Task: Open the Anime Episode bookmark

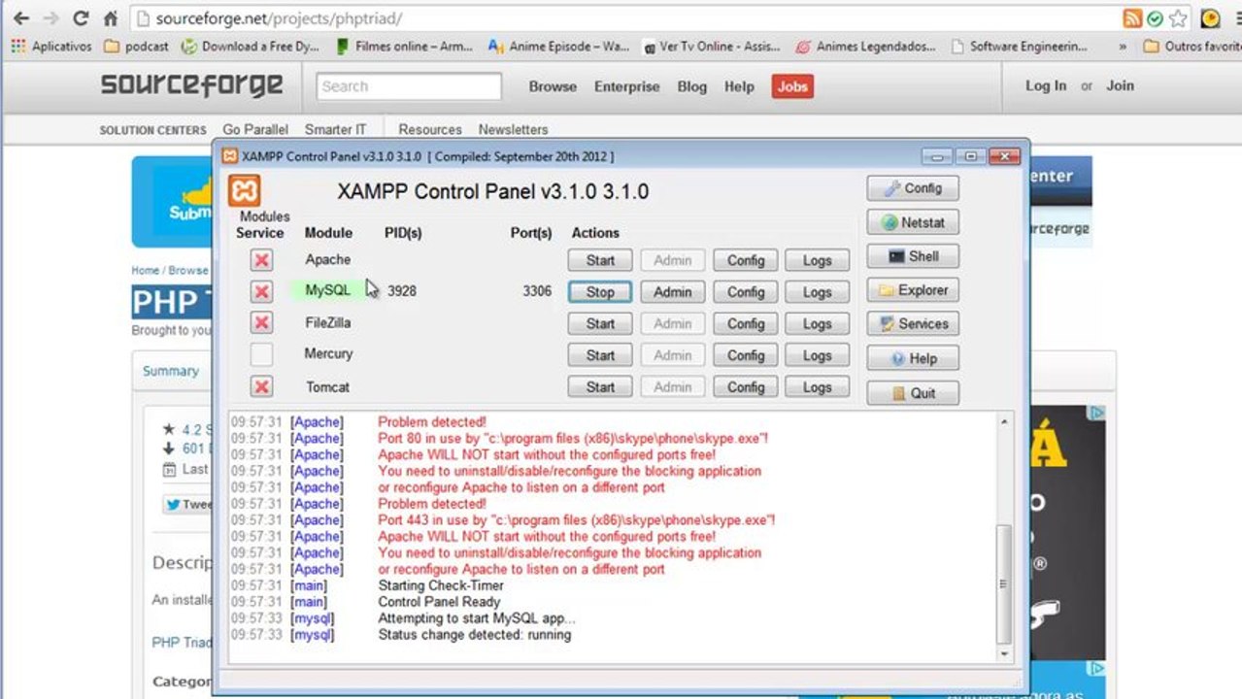Action: (558, 46)
